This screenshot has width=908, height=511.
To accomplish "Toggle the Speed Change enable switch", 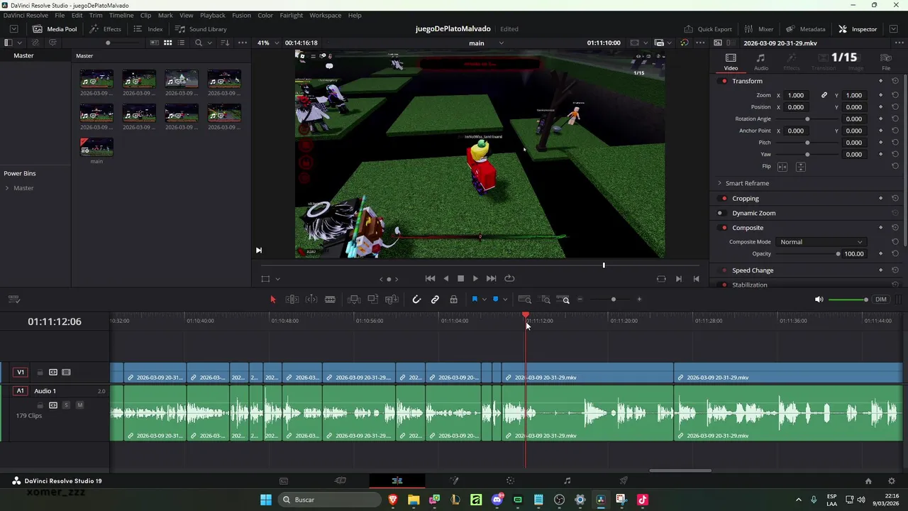I will click(724, 270).
